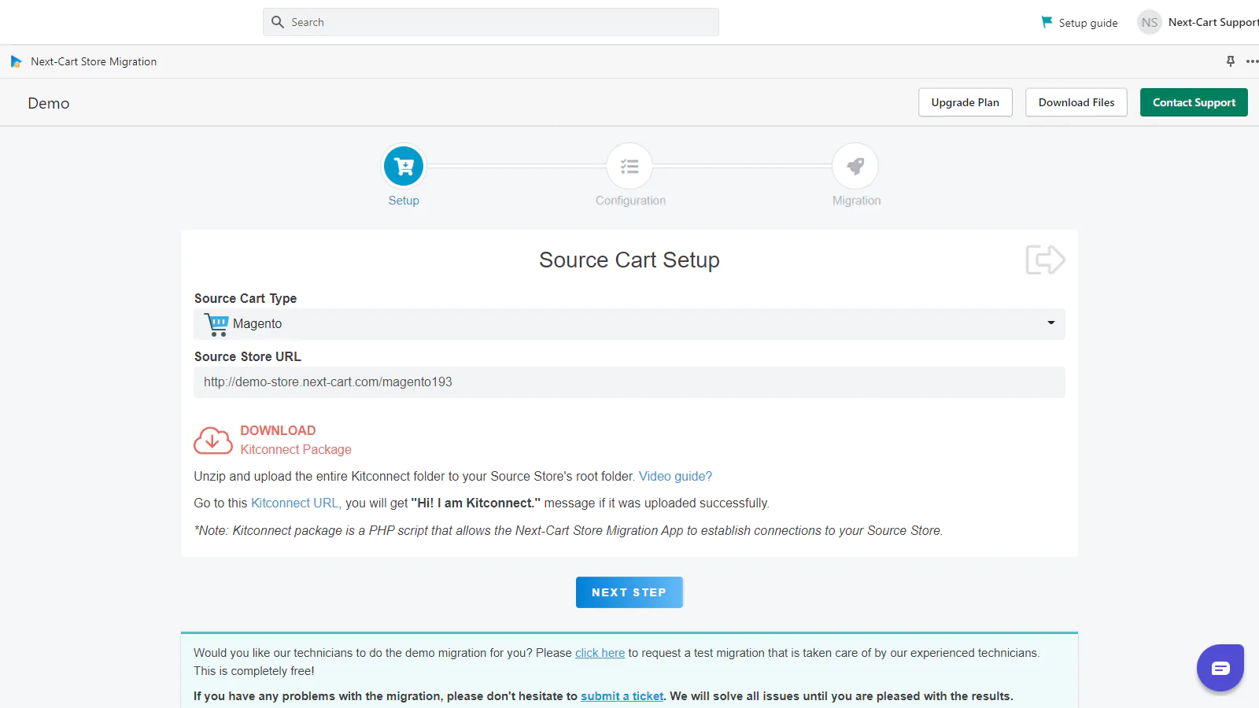Open the Video guide link
This screenshot has height=708, width=1259.
[675, 476]
